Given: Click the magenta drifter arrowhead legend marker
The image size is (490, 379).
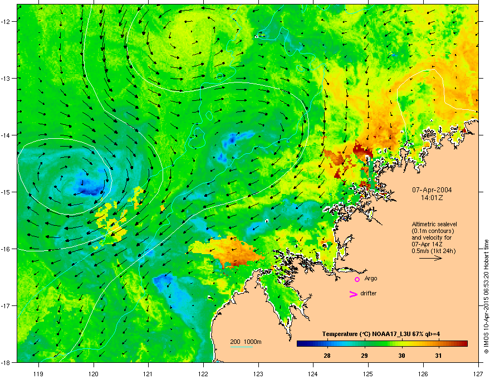Looking at the screenshot, I should [353, 294].
